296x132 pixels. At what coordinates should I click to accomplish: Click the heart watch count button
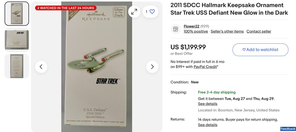[150, 12]
